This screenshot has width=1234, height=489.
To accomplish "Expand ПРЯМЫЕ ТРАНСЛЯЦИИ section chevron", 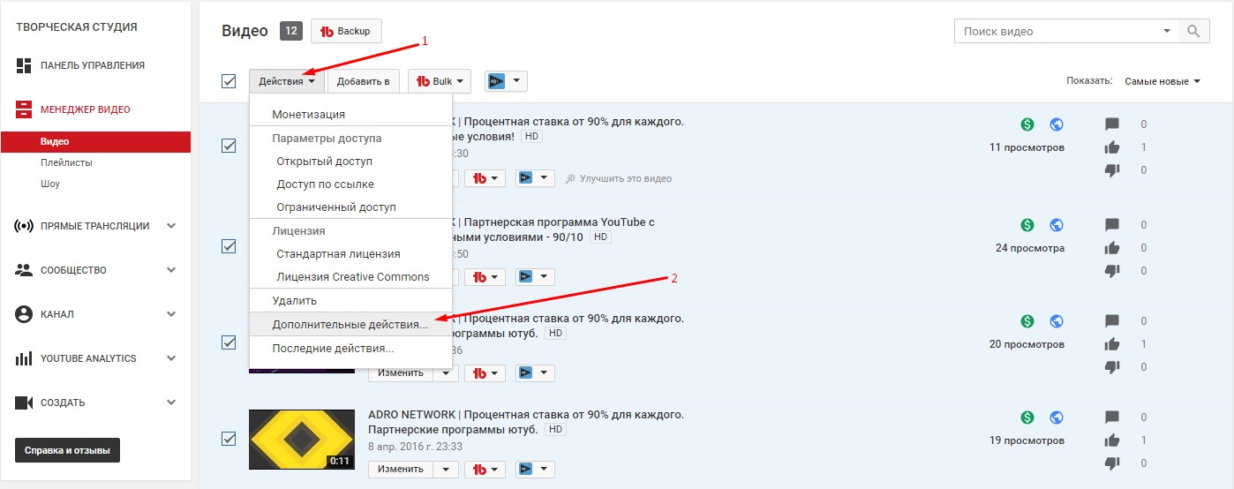I will coord(171,226).
